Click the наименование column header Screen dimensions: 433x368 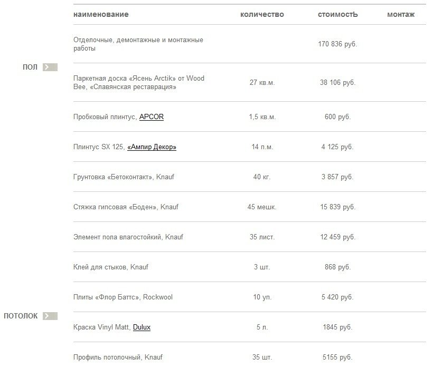[101, 14]
